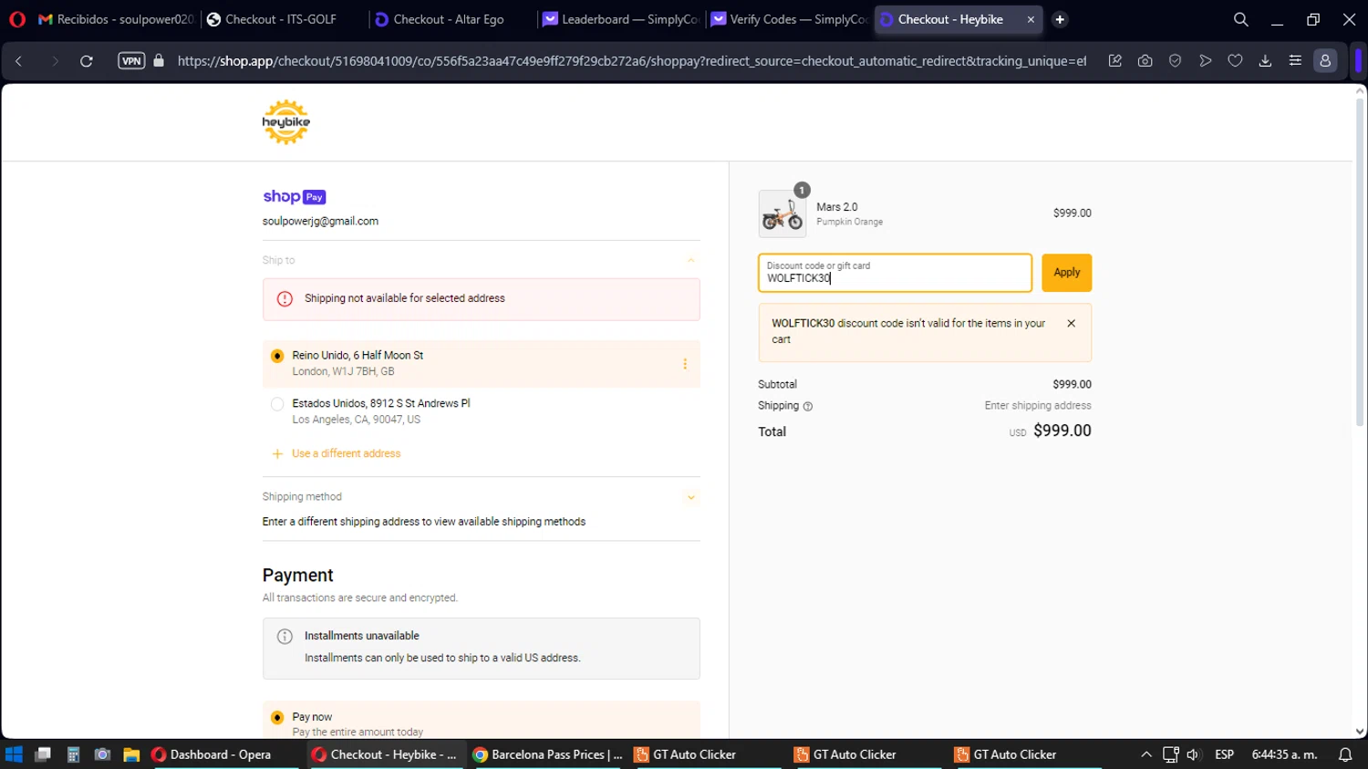The image size is (1368, 769).
Task: Open the easy setup sliders icon
Action: pos(1295,61)
